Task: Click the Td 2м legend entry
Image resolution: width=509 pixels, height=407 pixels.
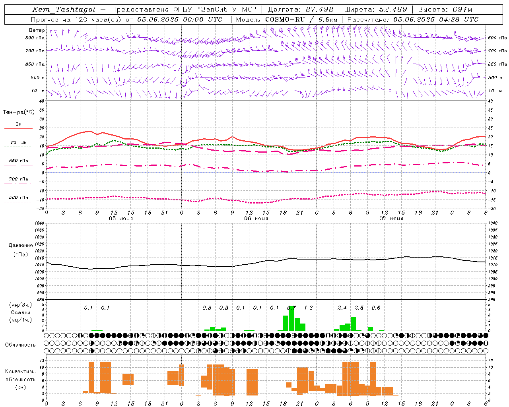Action: click(x=19, y=142)
